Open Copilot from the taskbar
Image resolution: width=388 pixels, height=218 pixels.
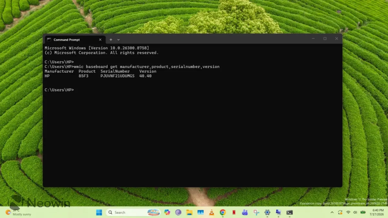167,212
